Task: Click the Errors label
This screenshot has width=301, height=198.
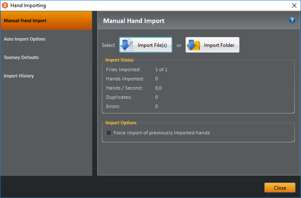Action: 113,106
